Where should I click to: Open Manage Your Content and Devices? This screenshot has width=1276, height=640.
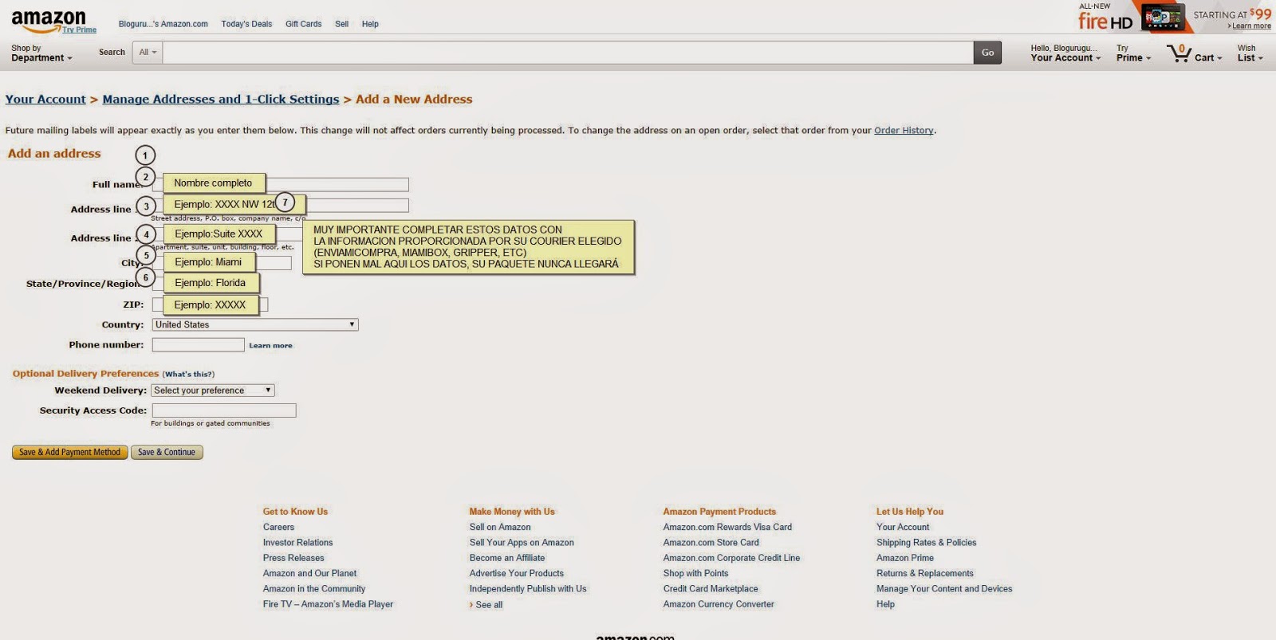[944, 590]
